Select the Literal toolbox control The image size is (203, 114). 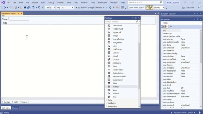(115, 56)
